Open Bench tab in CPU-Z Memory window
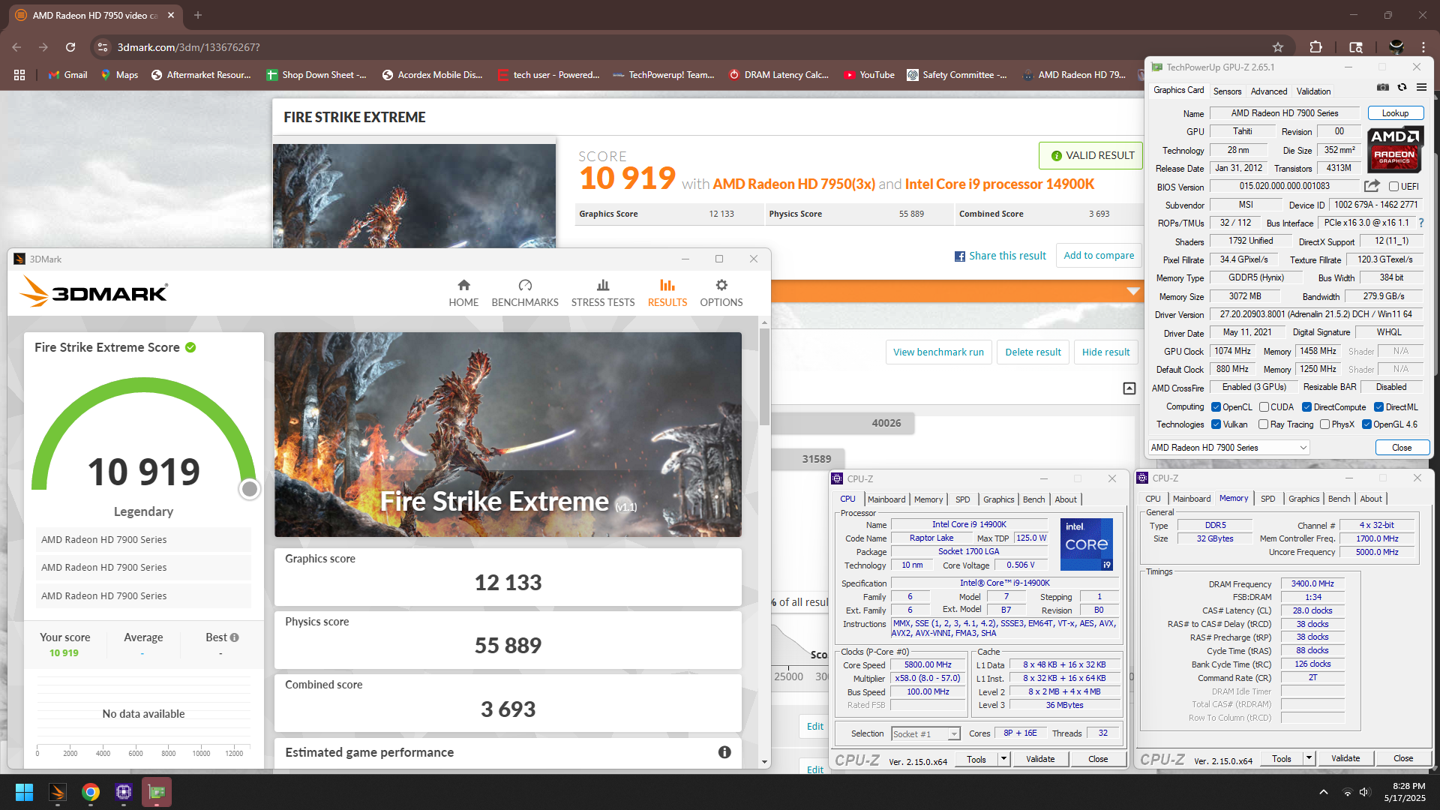 [x=1339, y=499]
